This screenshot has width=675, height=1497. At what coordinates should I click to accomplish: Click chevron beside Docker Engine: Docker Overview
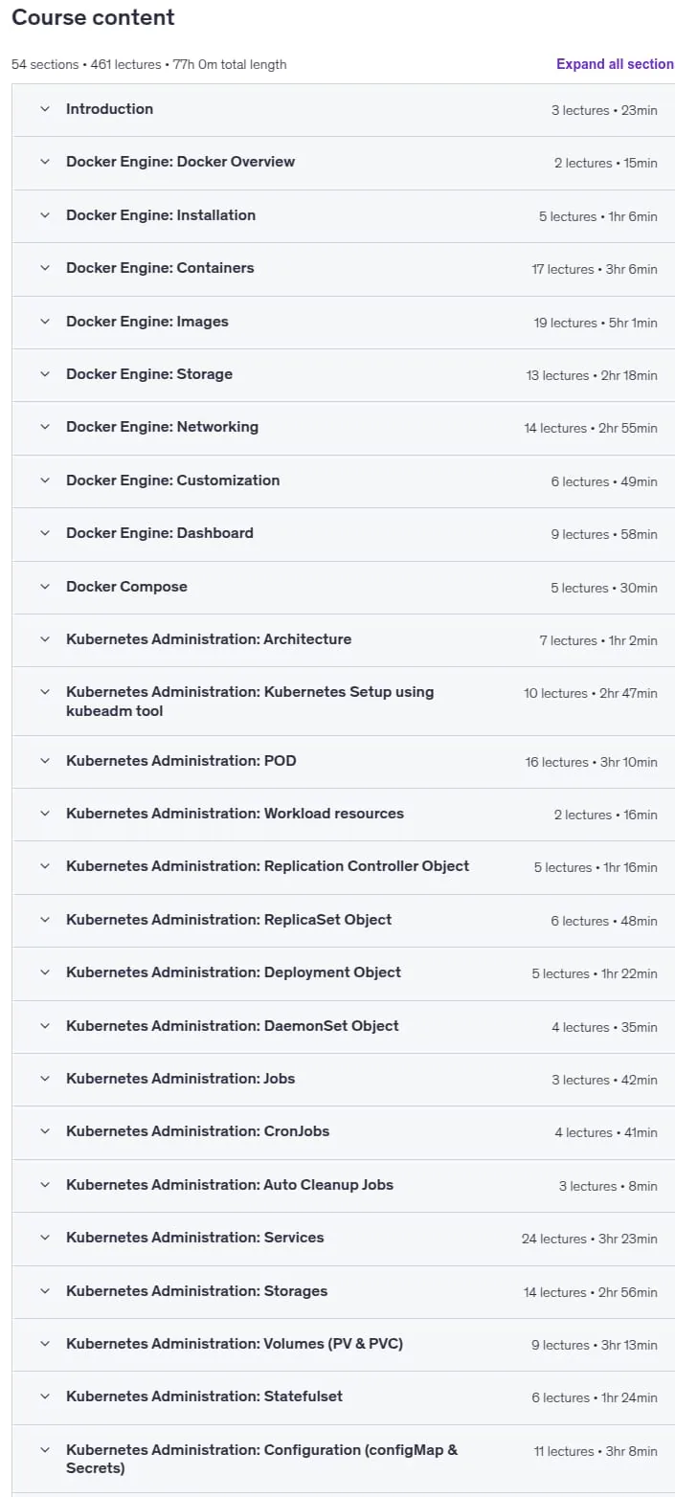[44, 162]
